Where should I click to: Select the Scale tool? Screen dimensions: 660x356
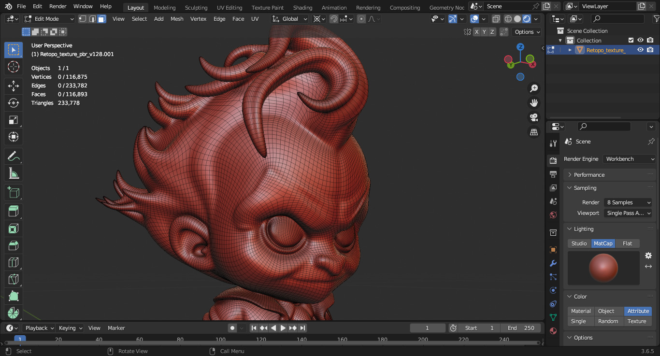point(13,120)
